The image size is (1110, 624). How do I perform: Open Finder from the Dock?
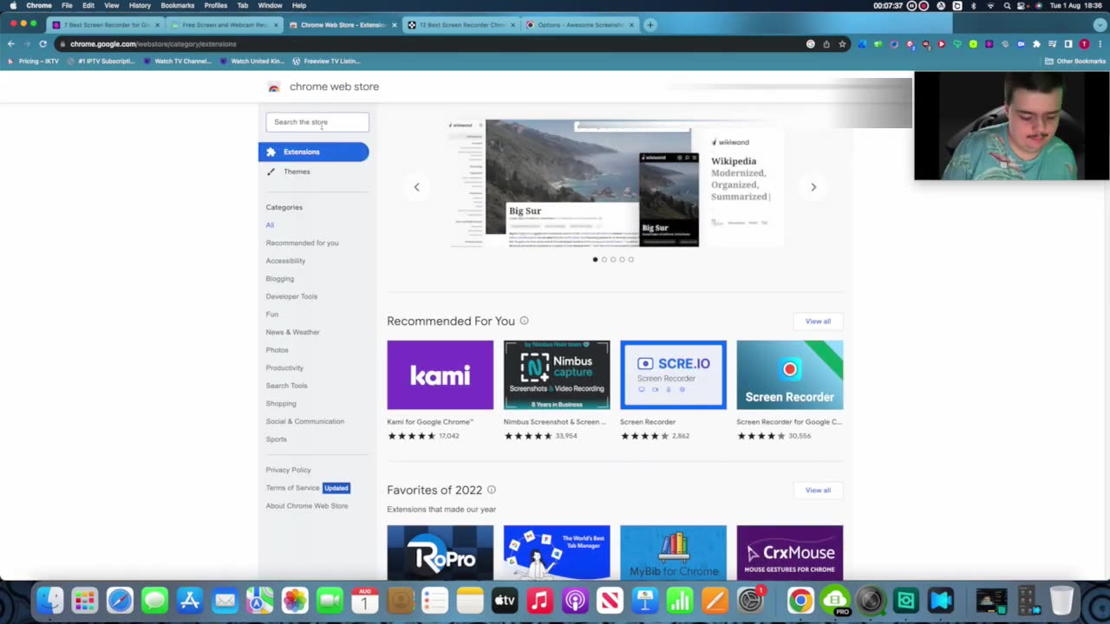[49, 600]
